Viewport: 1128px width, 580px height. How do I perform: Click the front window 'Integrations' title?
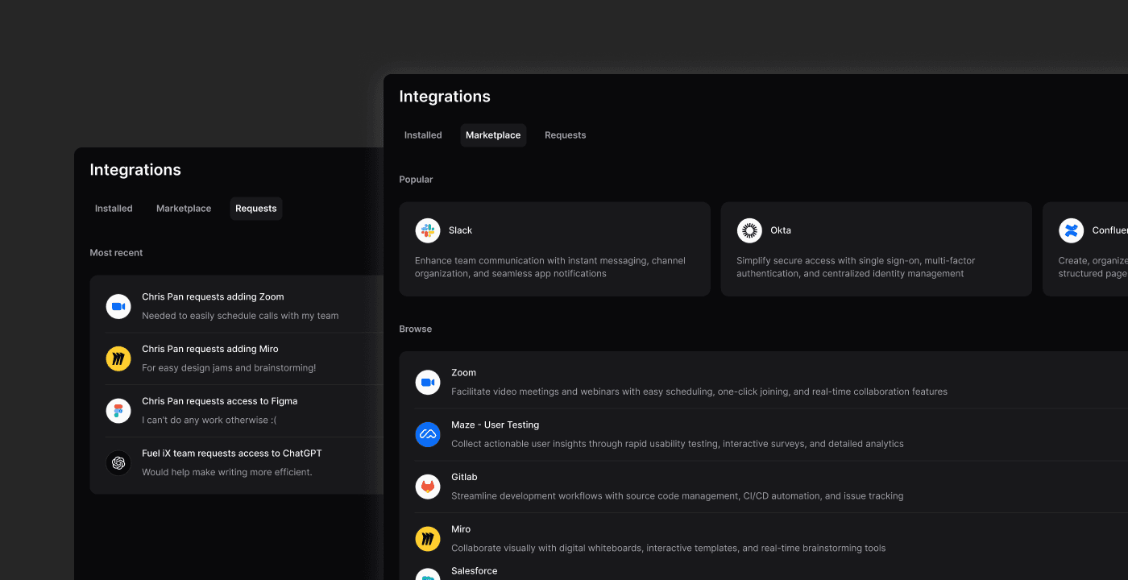tap(445, 97)
